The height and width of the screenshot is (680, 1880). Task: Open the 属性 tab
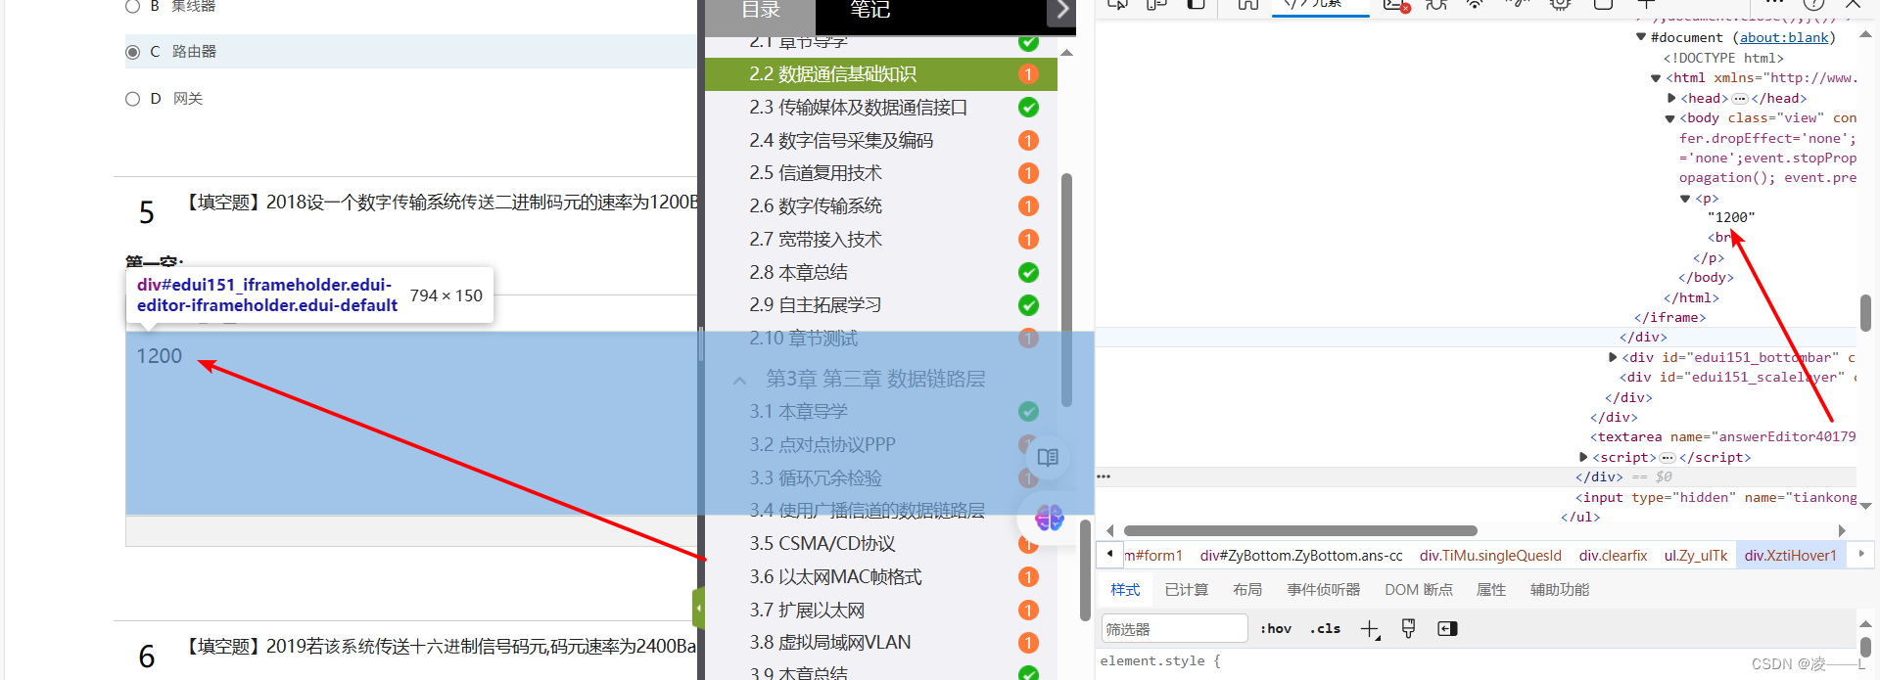1491,590
